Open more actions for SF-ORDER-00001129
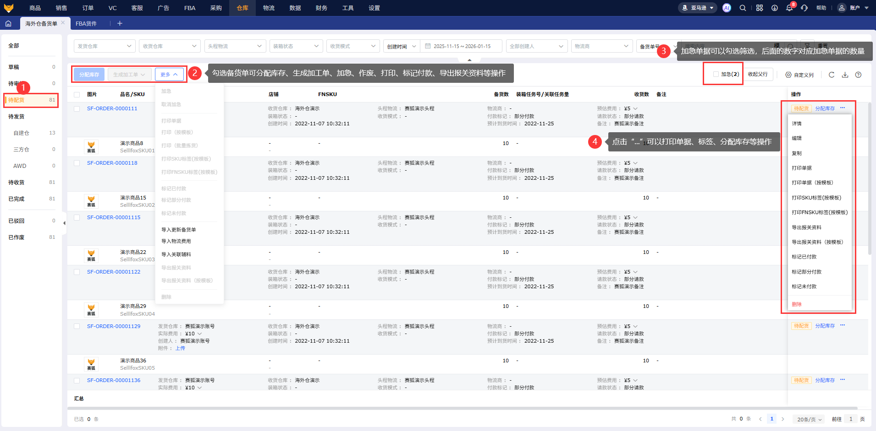 [x=843, y=325]
